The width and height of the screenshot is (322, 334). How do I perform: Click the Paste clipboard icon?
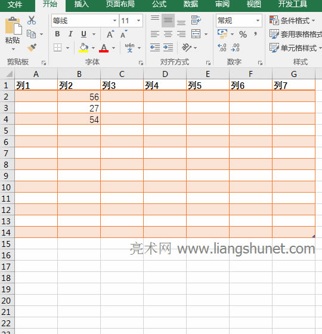(x=13, y=26)
